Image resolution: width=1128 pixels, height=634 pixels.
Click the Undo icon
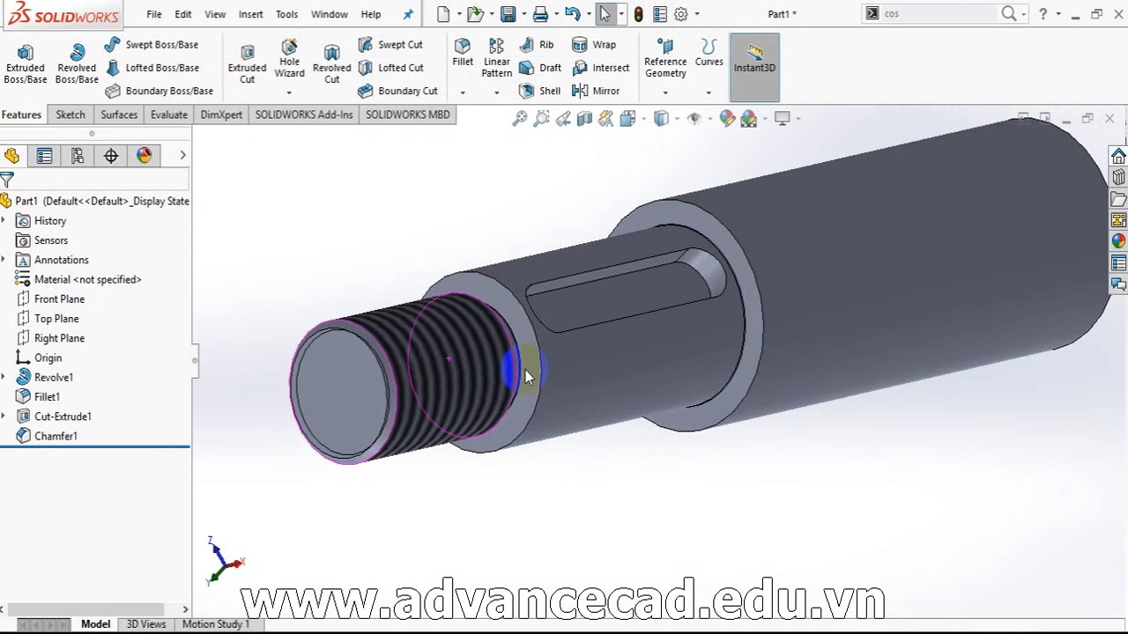tap(573, 14)
